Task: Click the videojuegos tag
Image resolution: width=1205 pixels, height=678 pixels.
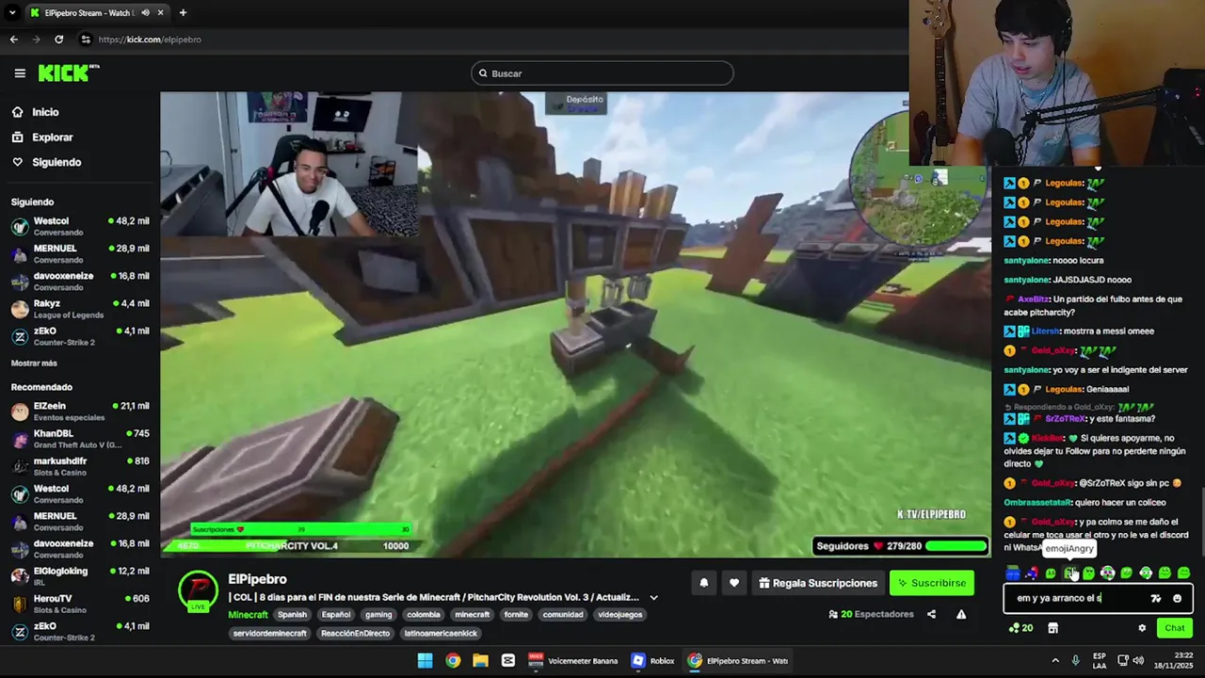Action: pyautogui.click(x=620, y=615)
